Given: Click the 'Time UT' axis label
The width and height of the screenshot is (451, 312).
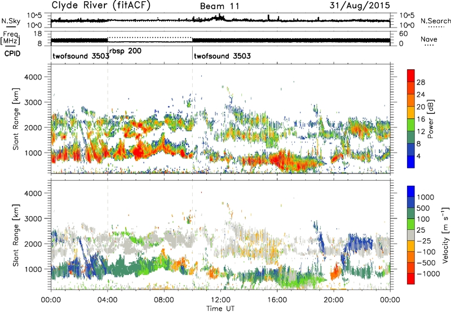Looking at the screenshot, I should [x=220, y=309].
